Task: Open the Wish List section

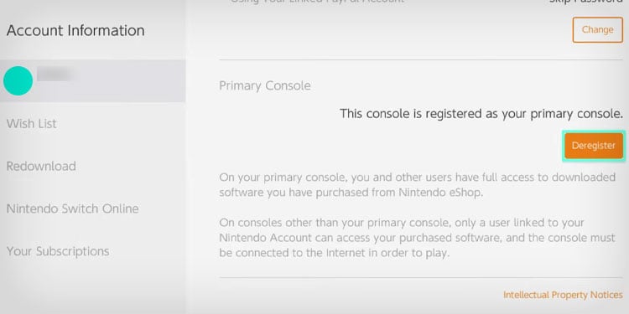Action: click(31, 124)
